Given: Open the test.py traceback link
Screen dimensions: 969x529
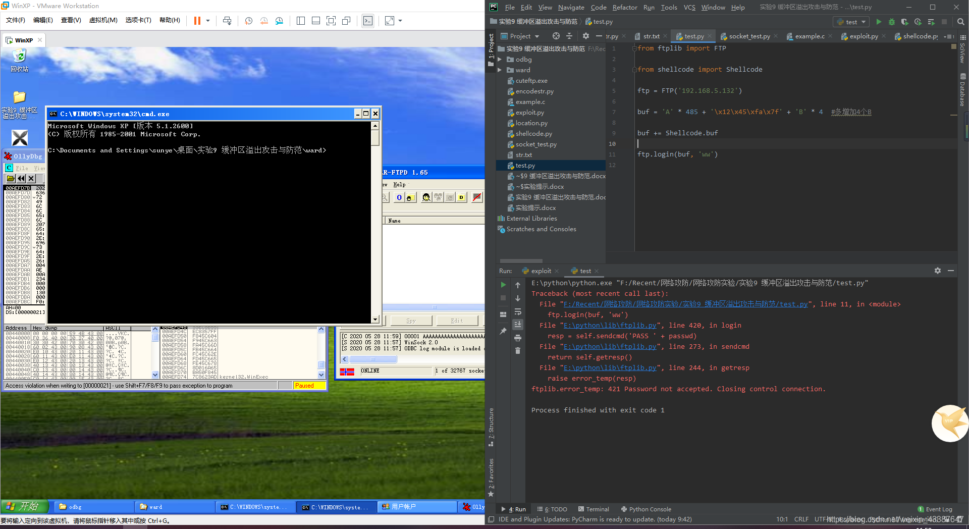Looking at the screenshot, I should (685, 304).
